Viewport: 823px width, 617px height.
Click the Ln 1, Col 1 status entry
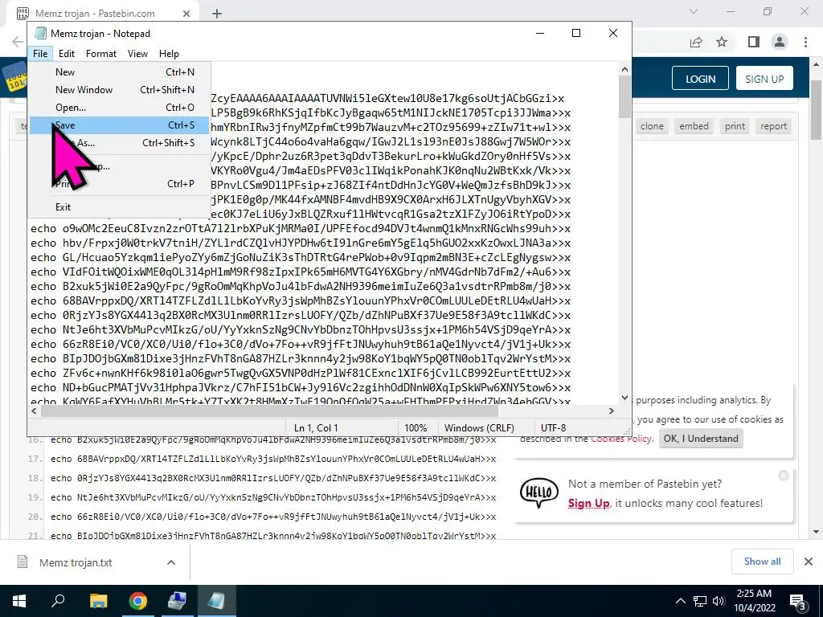click(x=316, y=427)
